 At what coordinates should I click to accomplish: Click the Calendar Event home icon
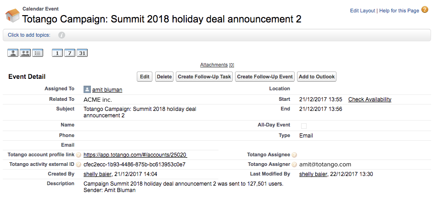point(12,15)
